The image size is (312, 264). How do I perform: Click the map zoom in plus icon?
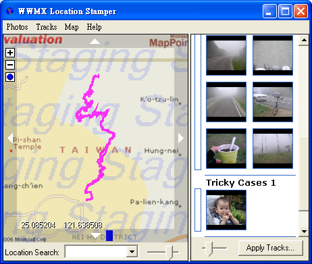[10, 53]
